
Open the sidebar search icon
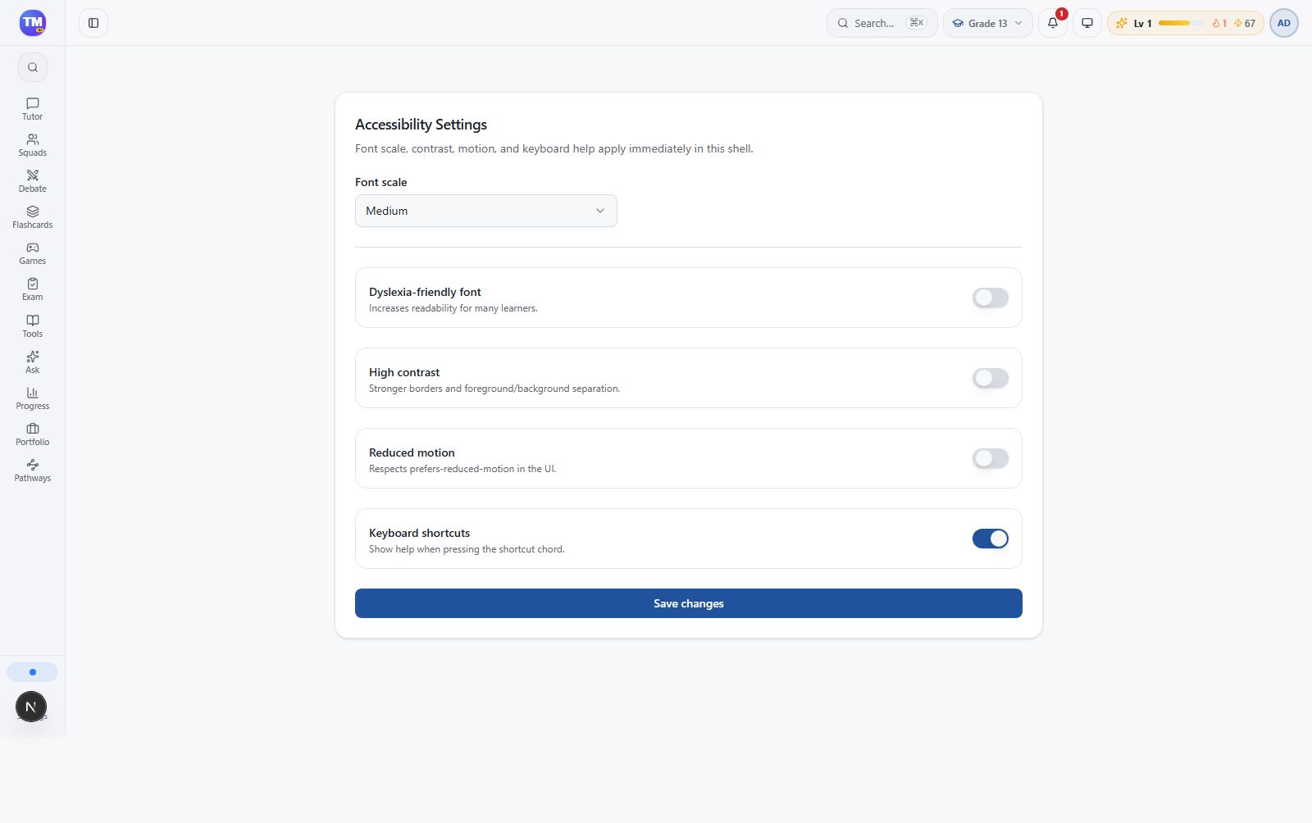point(33,67)
